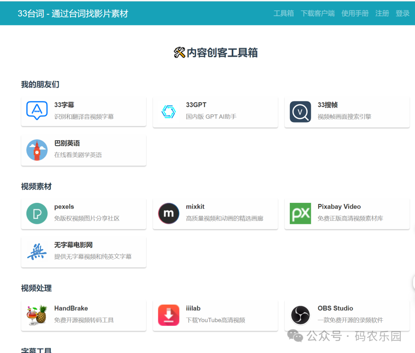The height and width of the screenshot is (353, 415).
Task: Click the 登录 login link
Action: coord(403,13)
